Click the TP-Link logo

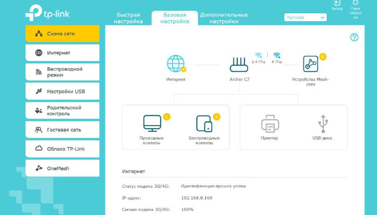tap(48, 13)
